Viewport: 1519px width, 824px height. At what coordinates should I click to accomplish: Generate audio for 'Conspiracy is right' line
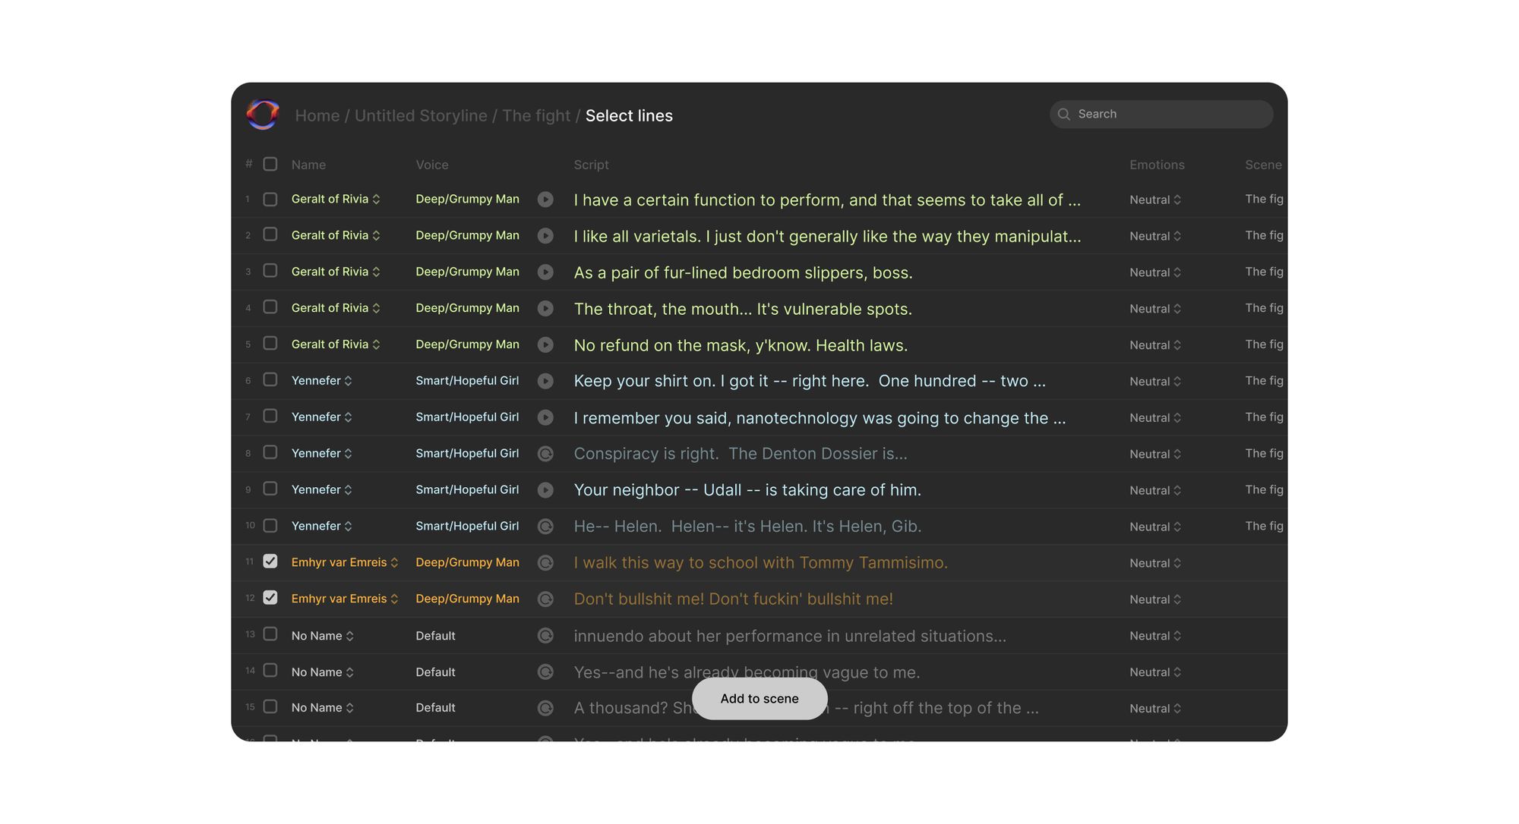tap(545, 454)
